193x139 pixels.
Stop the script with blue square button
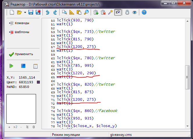(23, 66)
